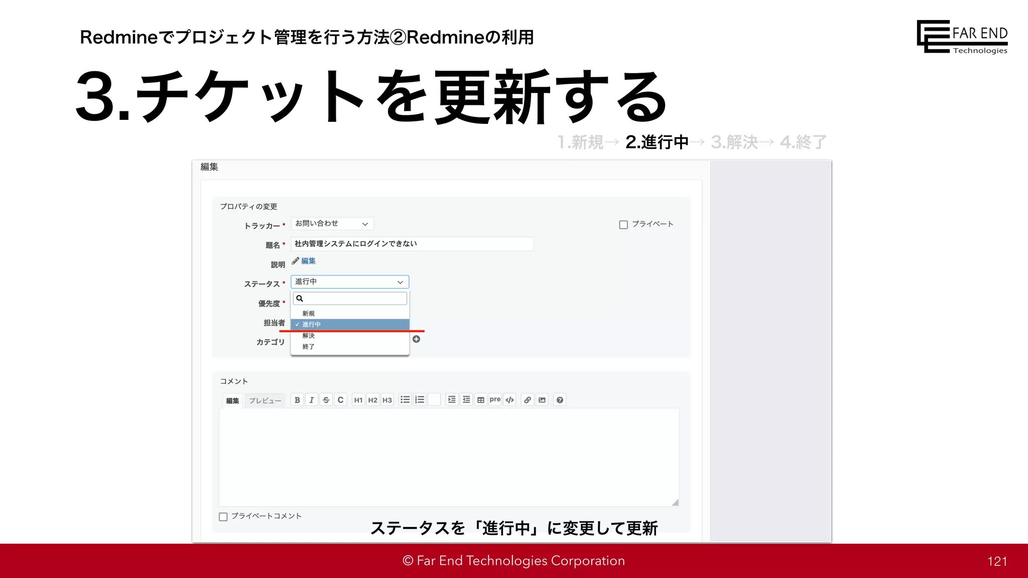Viewport: 1028px width, 578px height.
Task: Open text formatting help
Action: [560, 400]
